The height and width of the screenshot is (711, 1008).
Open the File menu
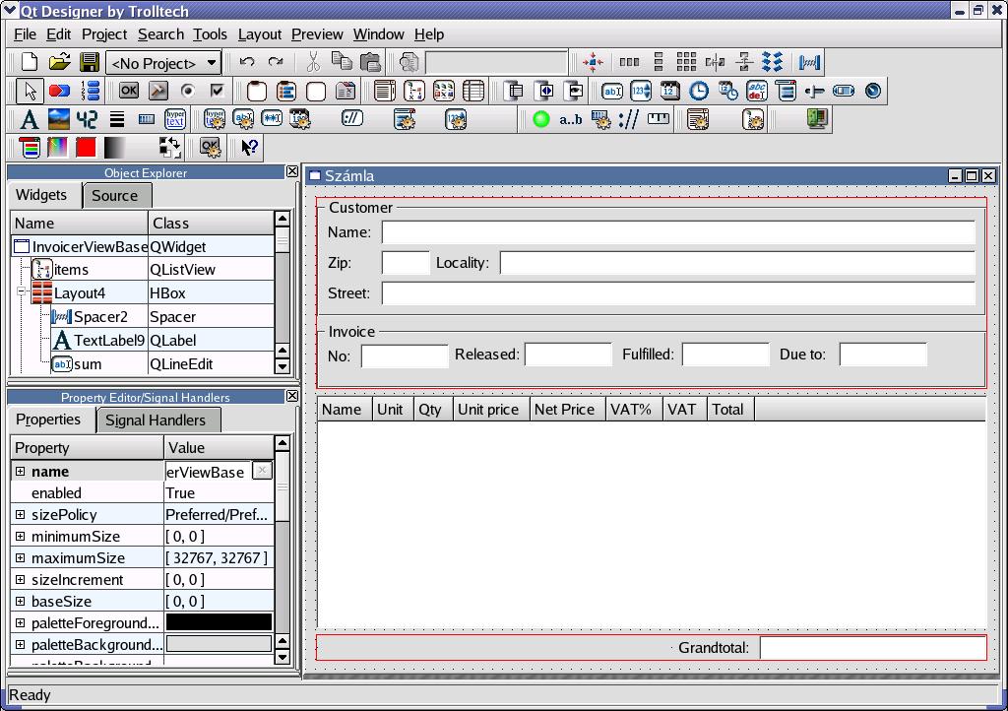pyautogui.click(x=25, y=34)
